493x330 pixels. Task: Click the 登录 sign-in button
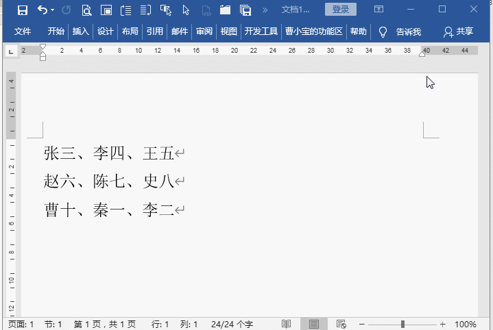click(341, 10)
